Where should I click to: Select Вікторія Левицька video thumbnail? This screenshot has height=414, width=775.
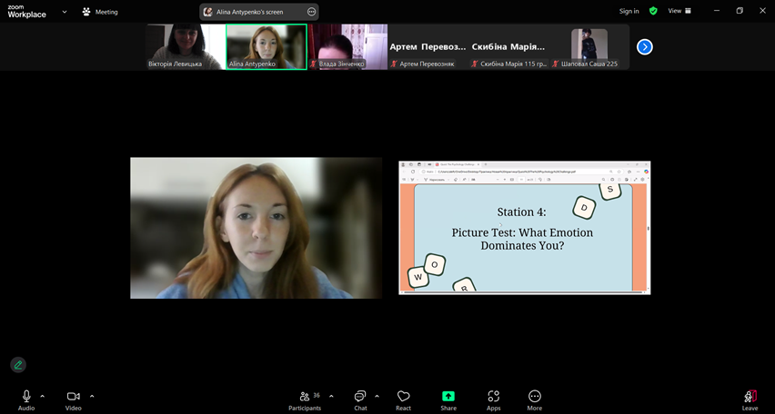186,47
